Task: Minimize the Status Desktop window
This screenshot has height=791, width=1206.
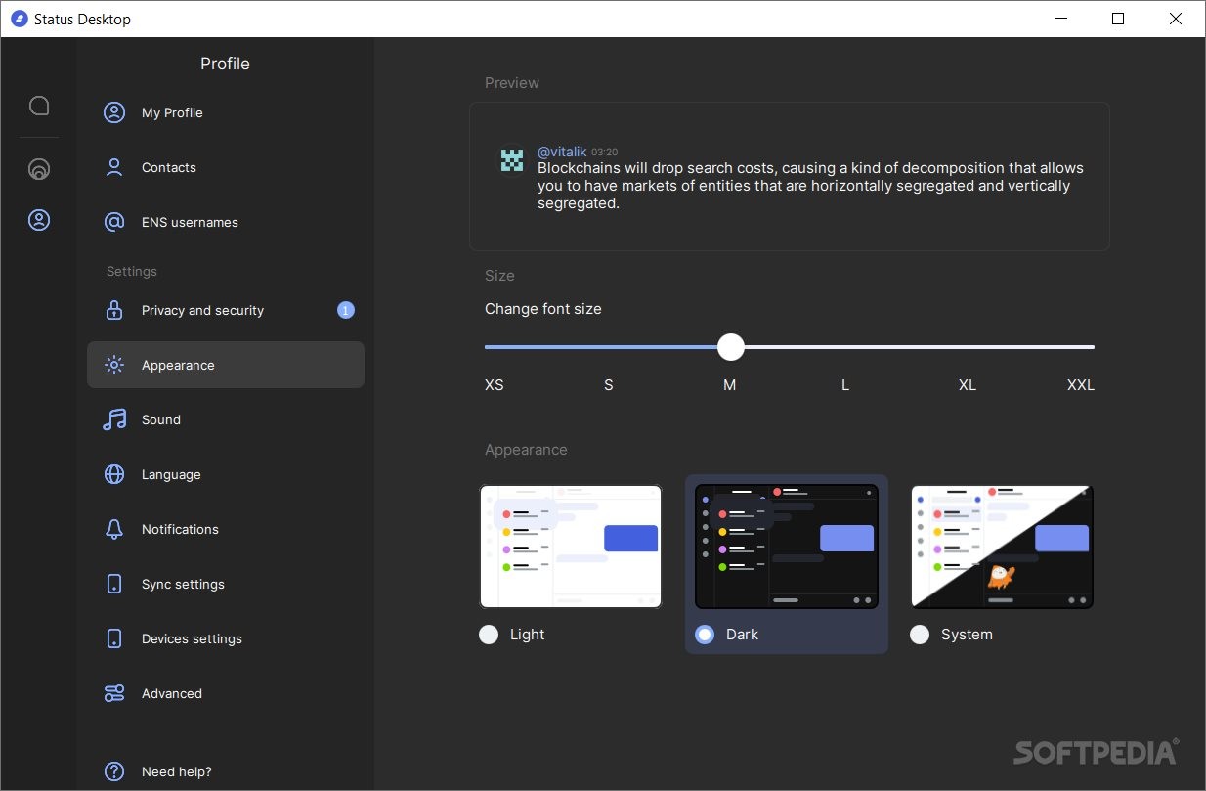Action: click(x=1062, y=19)
